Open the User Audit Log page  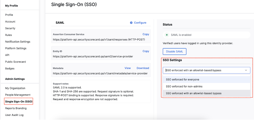tap(14, 115)
